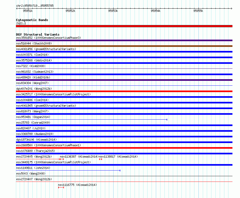240x198 pixels.
Task: Open variant esv2668560 (1000GenomesConsortiumPhase1) label
Action: click(49, 145)
